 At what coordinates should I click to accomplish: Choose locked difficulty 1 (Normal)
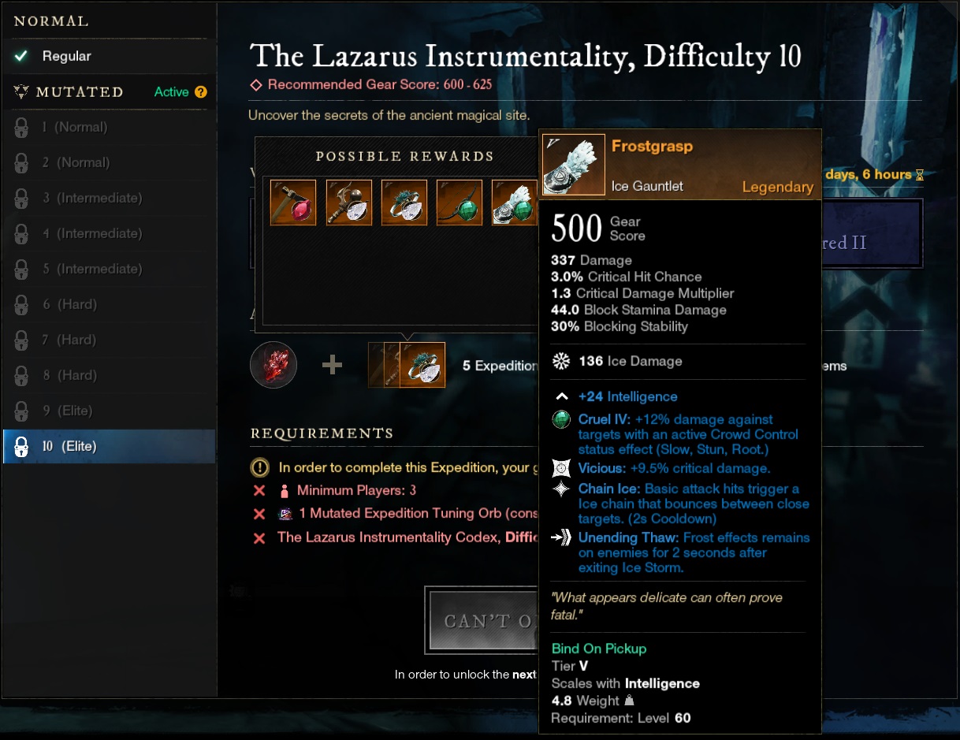click(109, 127)
